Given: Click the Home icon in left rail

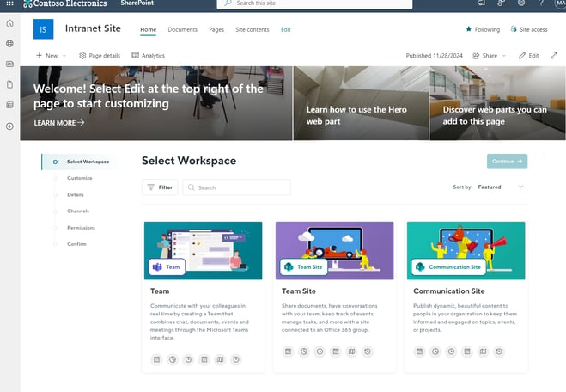Looking at the screenshot, I should (9, 24).
